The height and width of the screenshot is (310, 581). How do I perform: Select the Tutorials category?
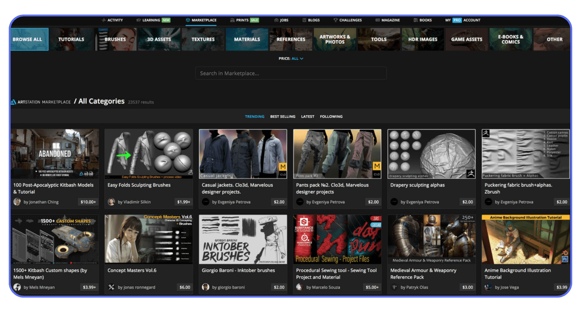click(71, 39)
